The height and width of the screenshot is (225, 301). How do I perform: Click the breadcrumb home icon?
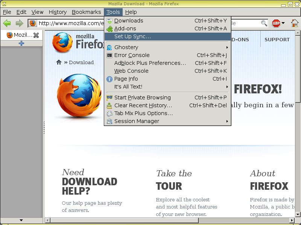tap(59, 62)
